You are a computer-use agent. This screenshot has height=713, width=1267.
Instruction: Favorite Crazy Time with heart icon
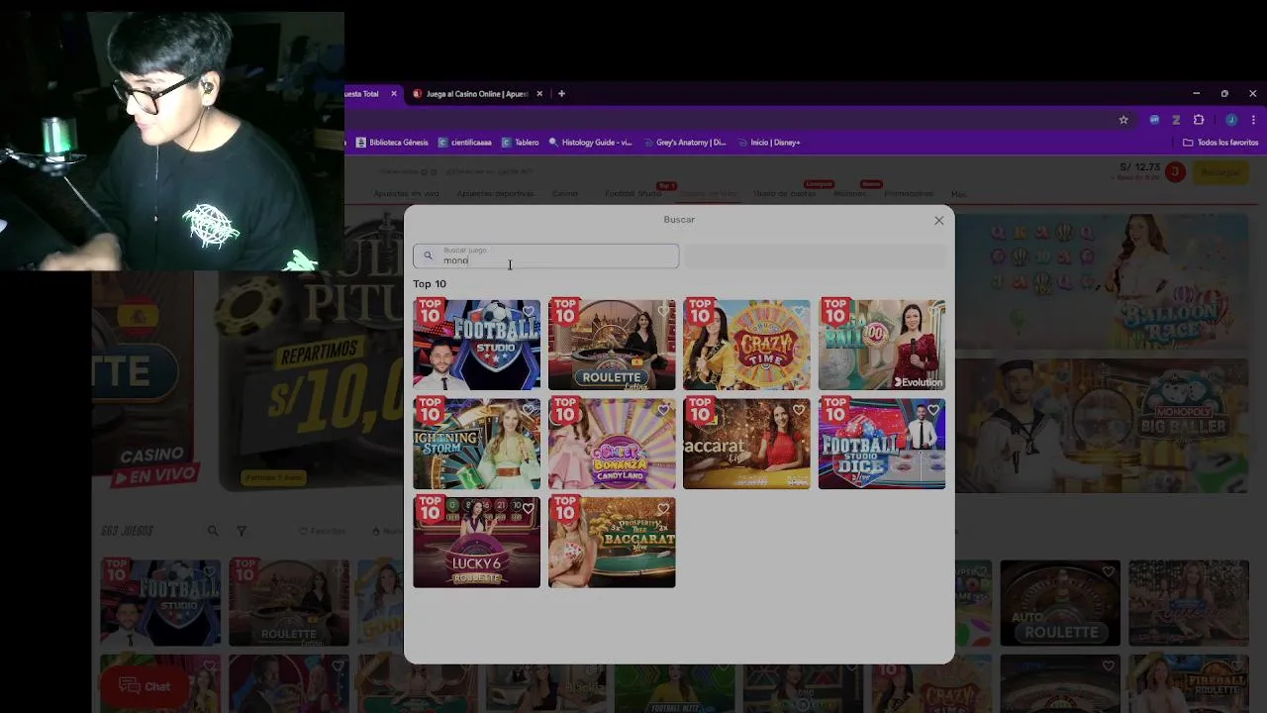[x=798, y=312]
